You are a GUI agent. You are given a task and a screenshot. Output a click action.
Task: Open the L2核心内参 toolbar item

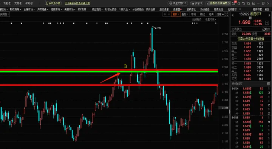(111, 9)
